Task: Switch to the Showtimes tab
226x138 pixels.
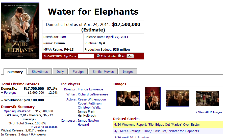Action: 40,72
